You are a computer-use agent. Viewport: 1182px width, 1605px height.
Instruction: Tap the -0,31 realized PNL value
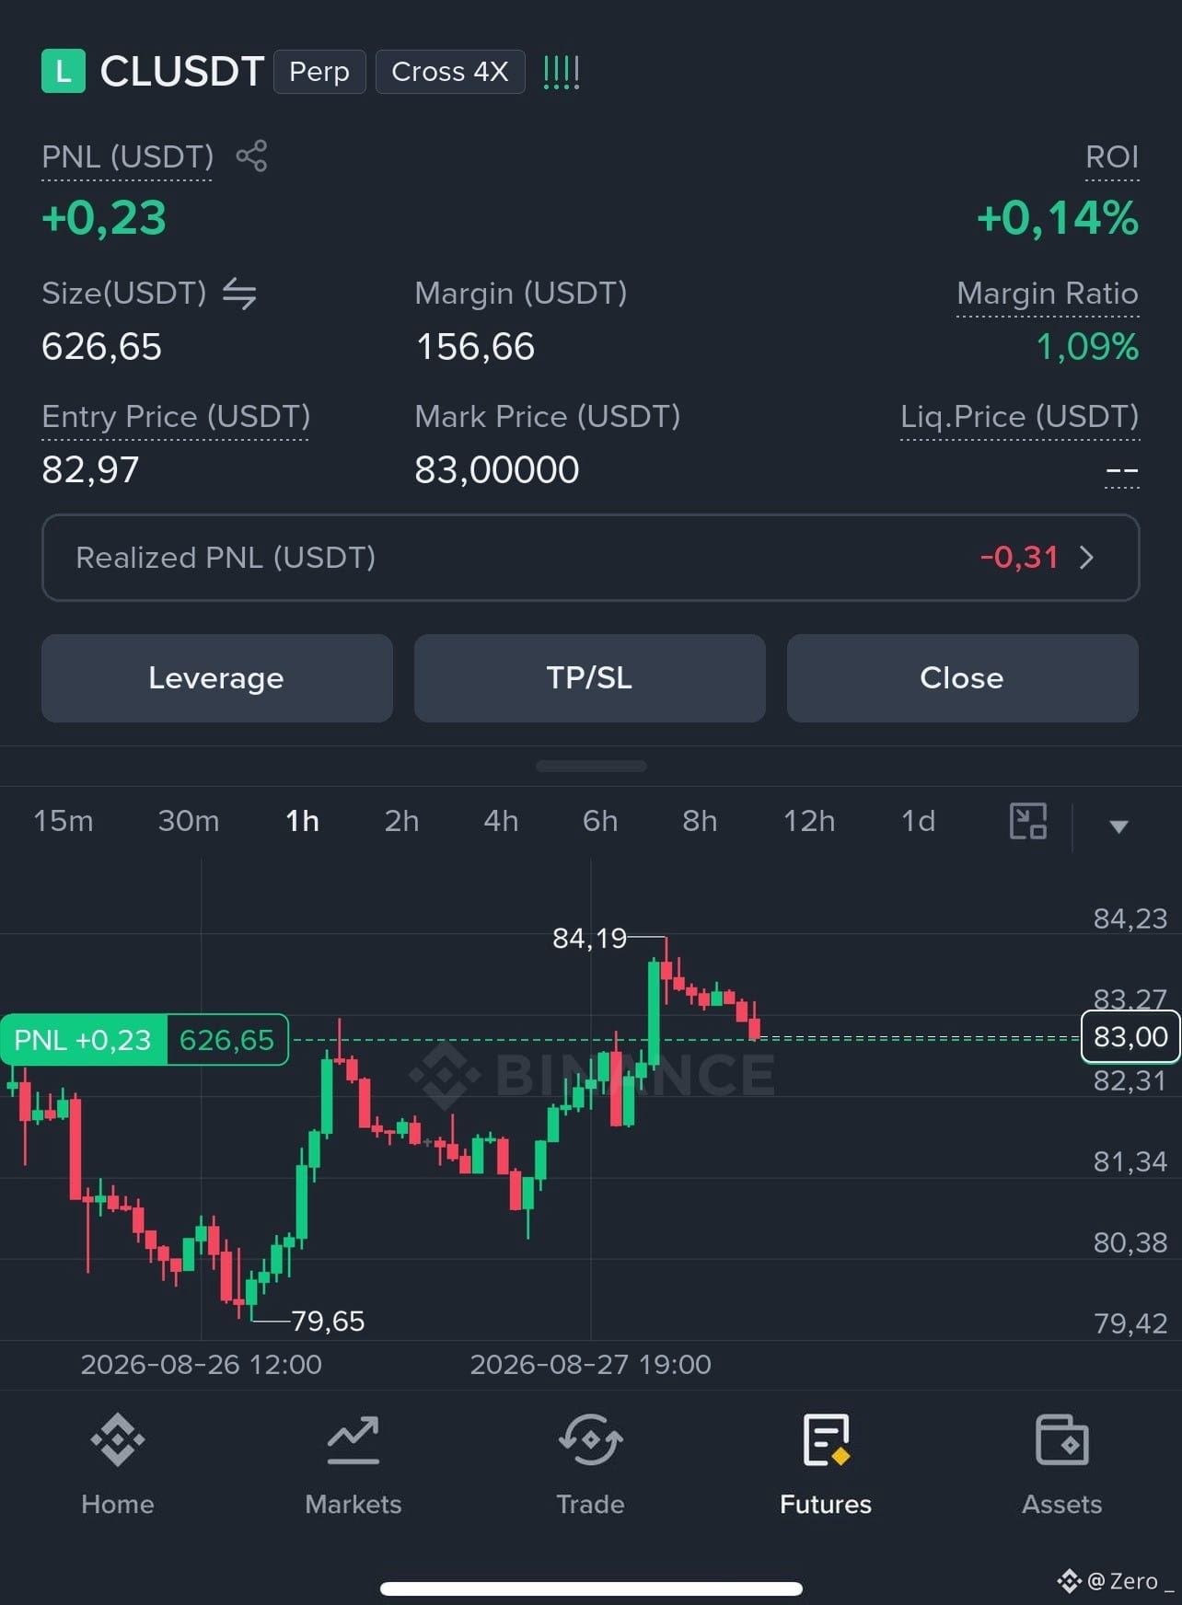pyautogui.click(x=1019, y=558)
